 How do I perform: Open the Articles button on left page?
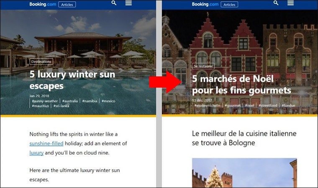click(67, 5)
